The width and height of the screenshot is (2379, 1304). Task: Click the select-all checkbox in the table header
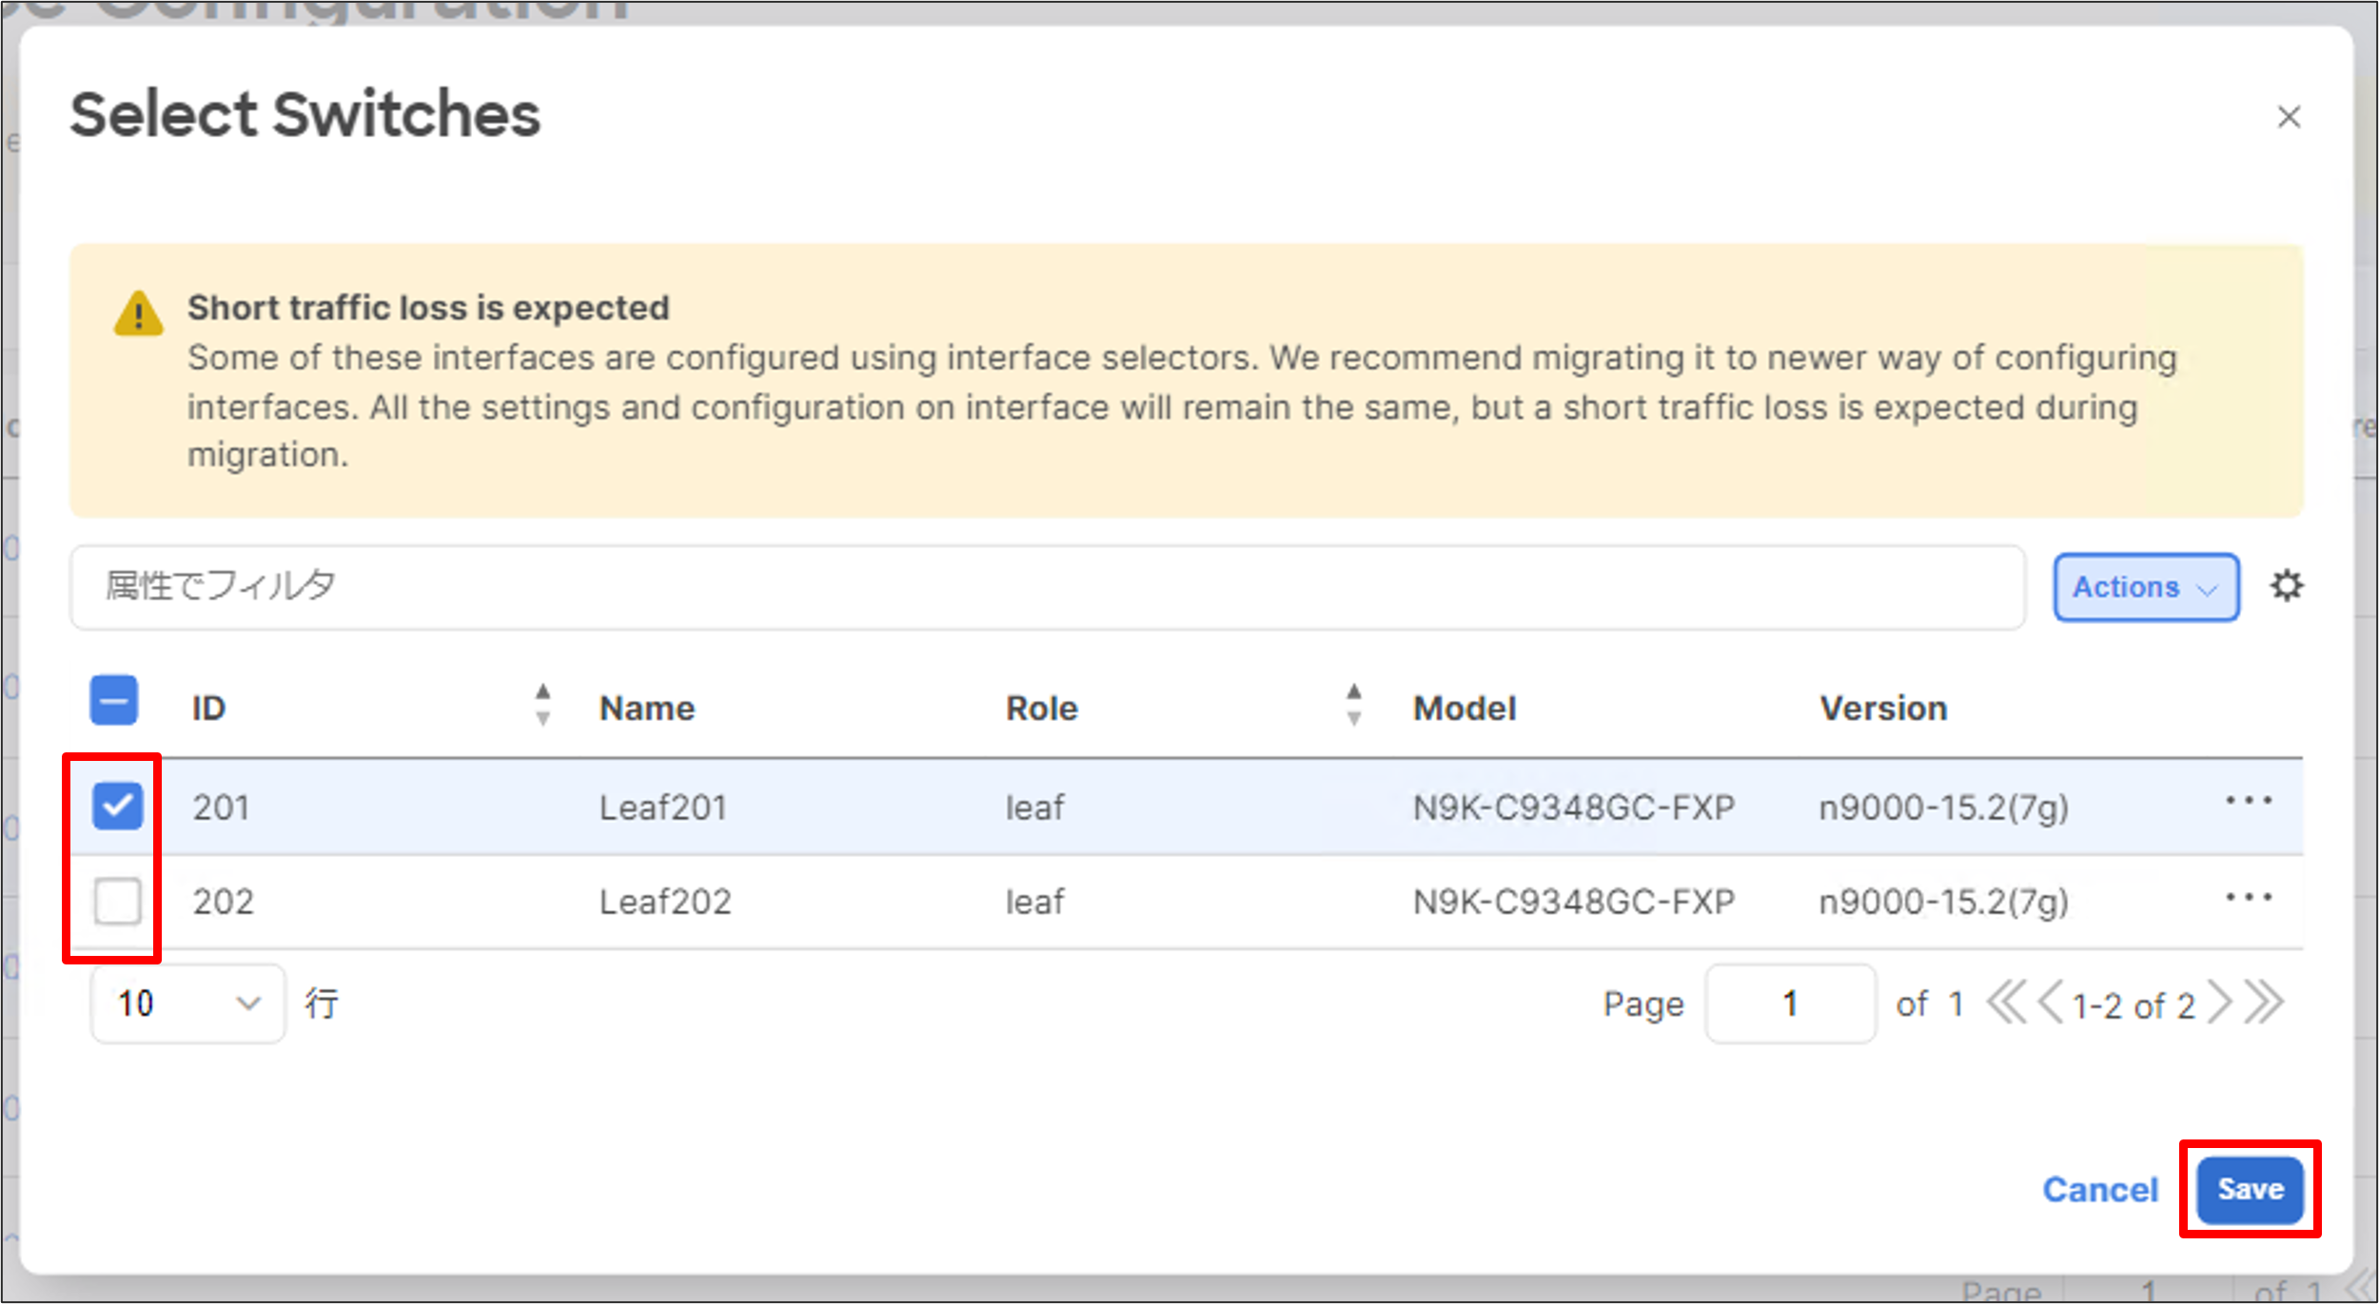(x=112, y=701)
